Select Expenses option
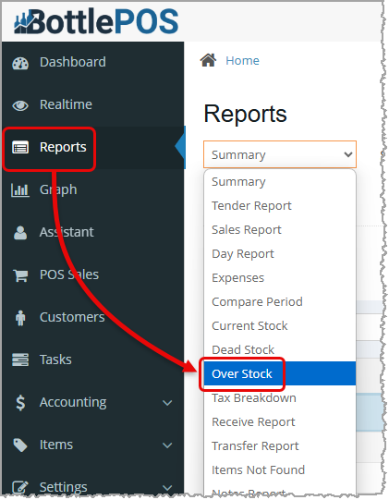 280,278
